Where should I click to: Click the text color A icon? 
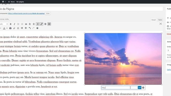click(x=4, y=28)
